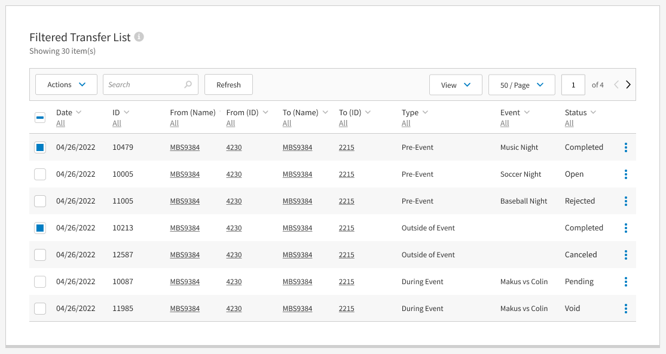Viewport: 666px width, 354px height.
Task: Uncheck the select-all checkbox in the table header
Action: (x=39, y=118)
